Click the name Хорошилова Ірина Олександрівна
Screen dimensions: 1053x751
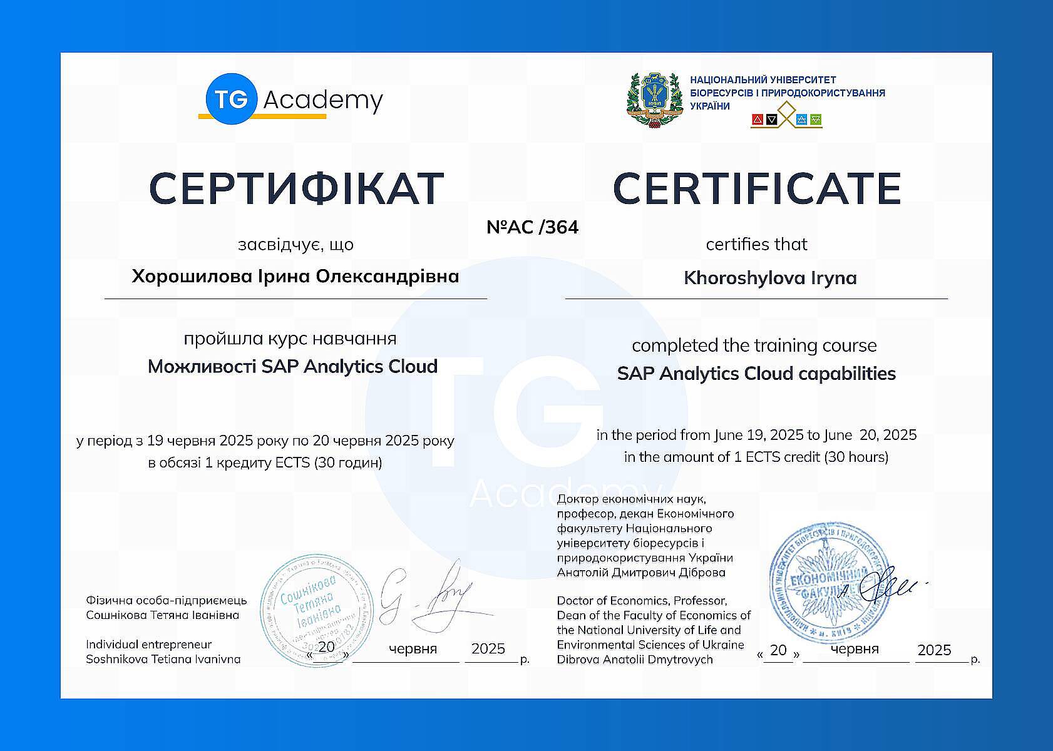[295, 276]
